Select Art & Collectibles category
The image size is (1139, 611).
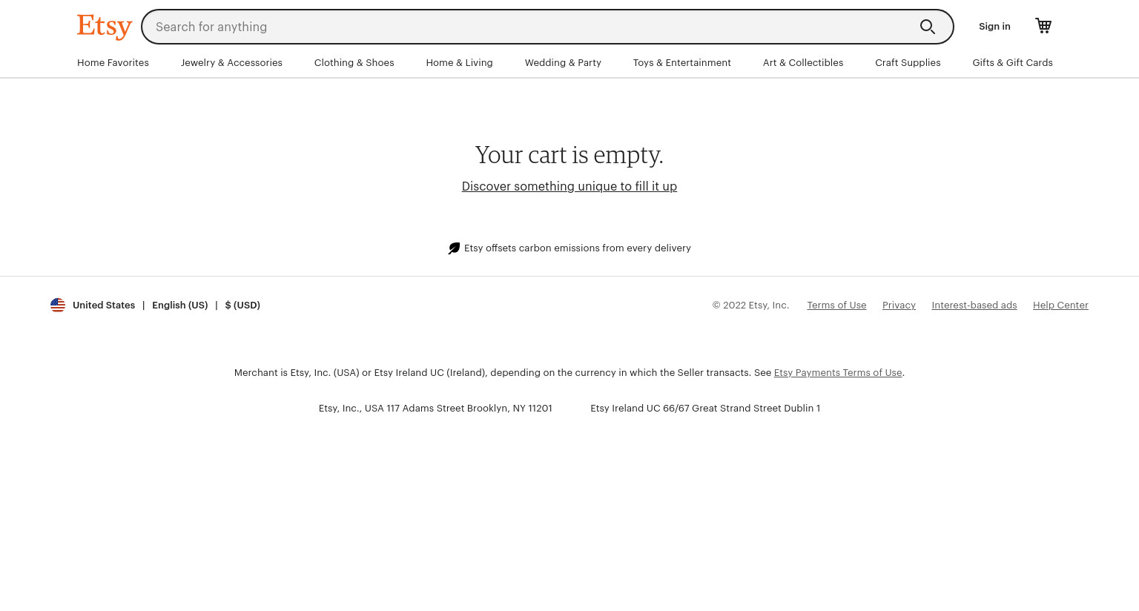pyautogui.click(x=803, y=63)
